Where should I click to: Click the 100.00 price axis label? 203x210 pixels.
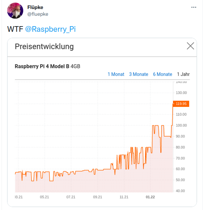[x=181, y=125]
